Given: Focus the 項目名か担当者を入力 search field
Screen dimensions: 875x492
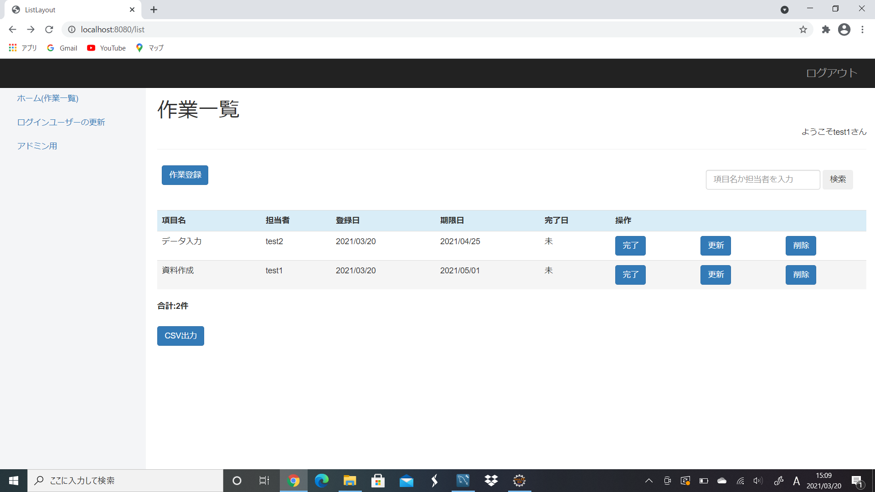Looking at the screenshot, I should click(763, 179).
